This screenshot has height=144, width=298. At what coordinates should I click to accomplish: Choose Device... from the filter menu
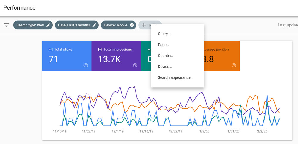click(178, 67)
